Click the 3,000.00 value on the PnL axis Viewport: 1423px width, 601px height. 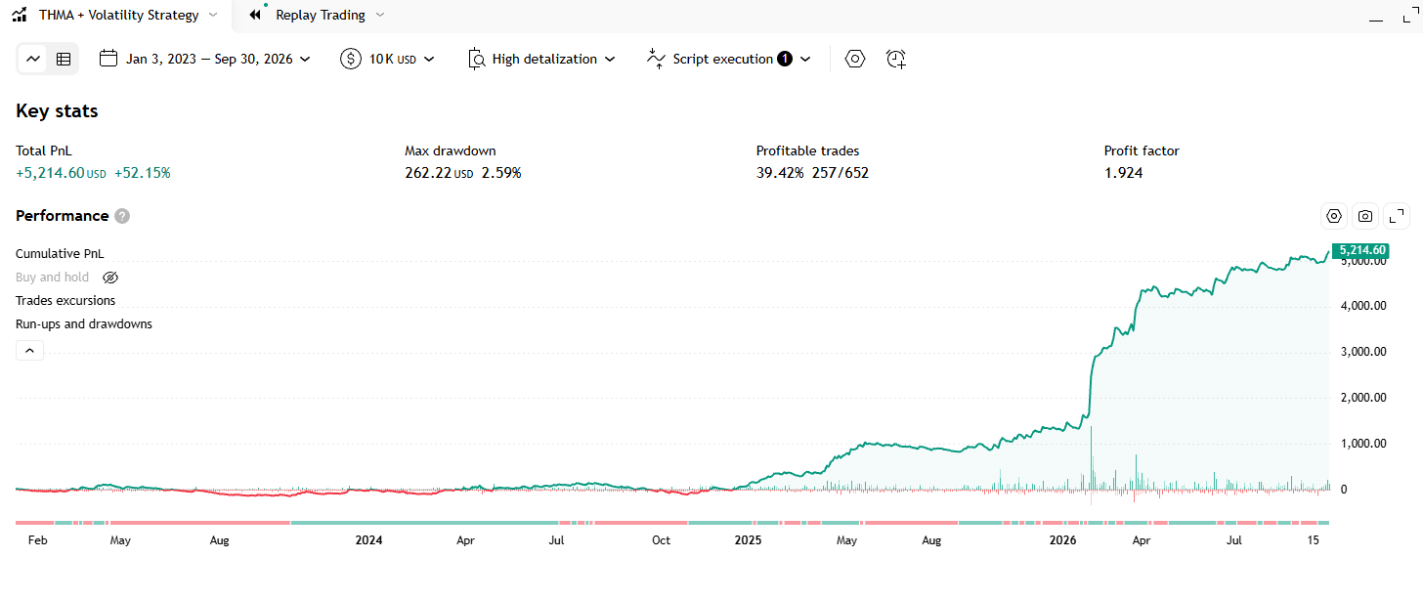click(x=1363, y=352)
